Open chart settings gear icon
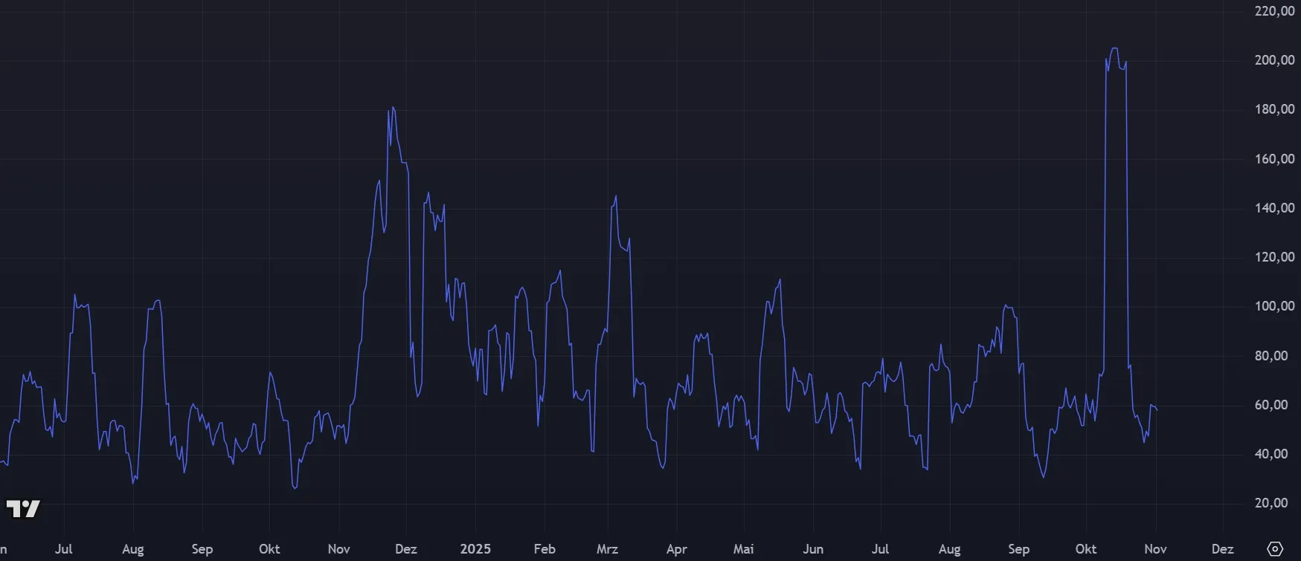1301x561 pixels. (1275, 549)
